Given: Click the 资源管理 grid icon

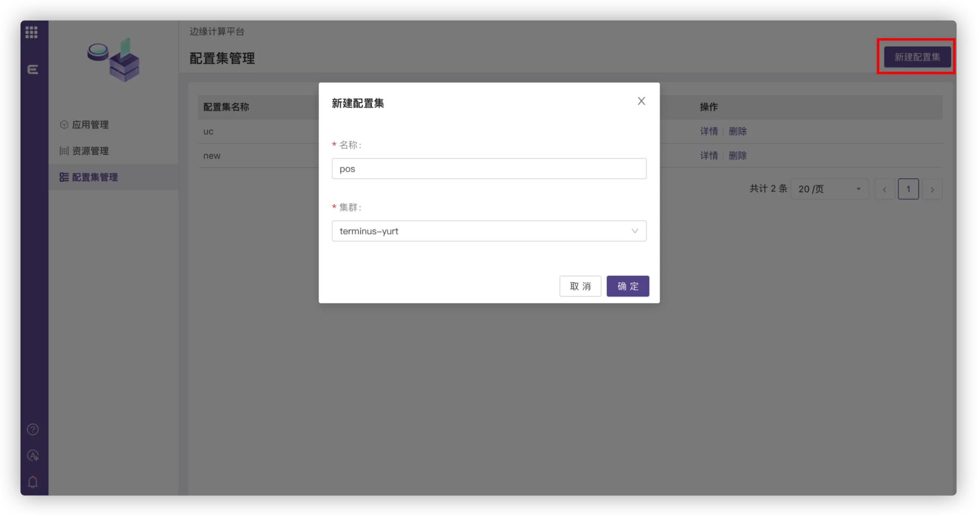Looking at the screenshot, I should click(x=64, y=151).
